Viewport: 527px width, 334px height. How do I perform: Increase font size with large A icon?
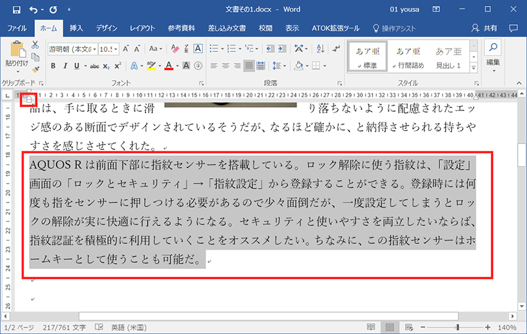click(x=126, y=49)
